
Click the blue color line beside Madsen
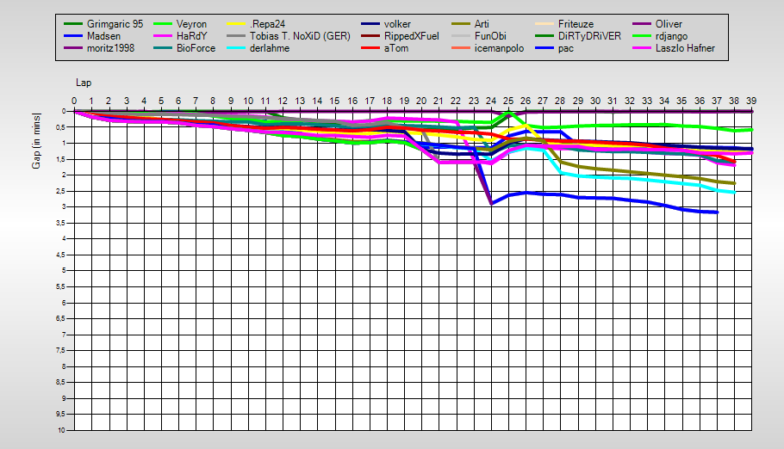pyautogui.click(x=73, y=36)
